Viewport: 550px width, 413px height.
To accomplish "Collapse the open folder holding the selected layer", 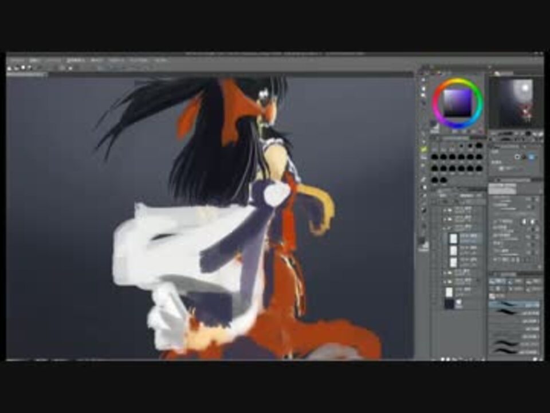I will 445,228.
